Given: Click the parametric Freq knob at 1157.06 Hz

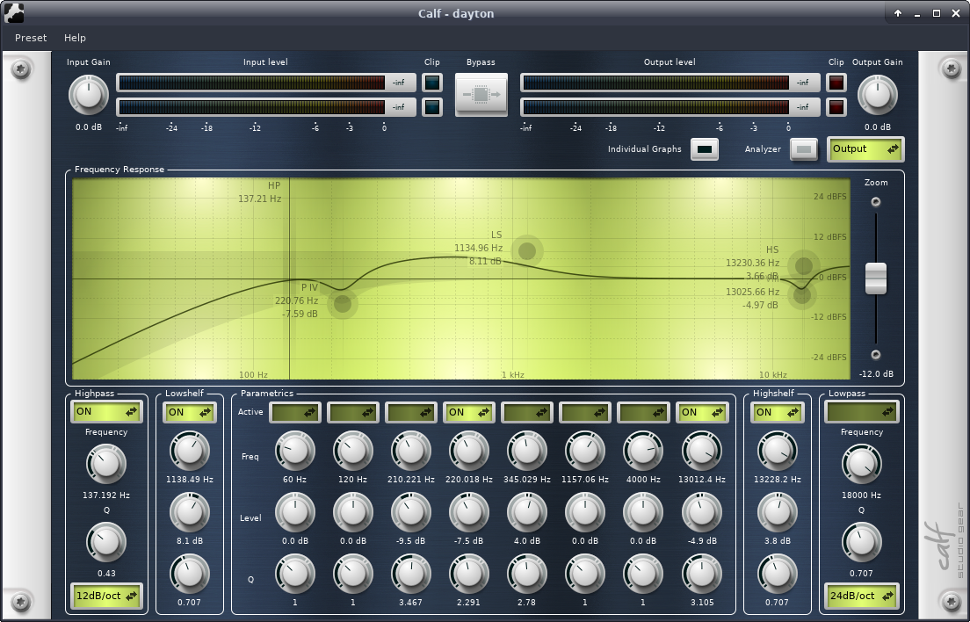Looking at the screenshot, I should 585,451.
